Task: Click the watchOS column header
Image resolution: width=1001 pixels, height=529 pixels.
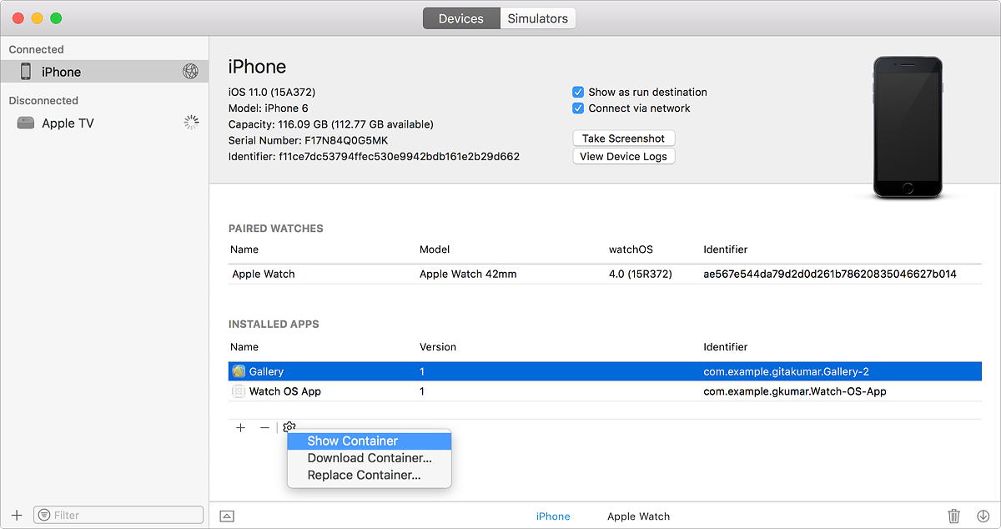Action: point(631,249)
